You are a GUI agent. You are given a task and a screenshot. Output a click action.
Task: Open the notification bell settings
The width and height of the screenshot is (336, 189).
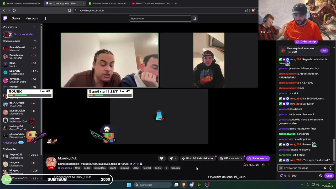173,158
